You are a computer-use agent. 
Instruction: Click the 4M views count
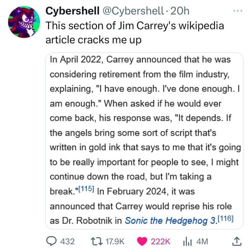(x=203, y=241)
